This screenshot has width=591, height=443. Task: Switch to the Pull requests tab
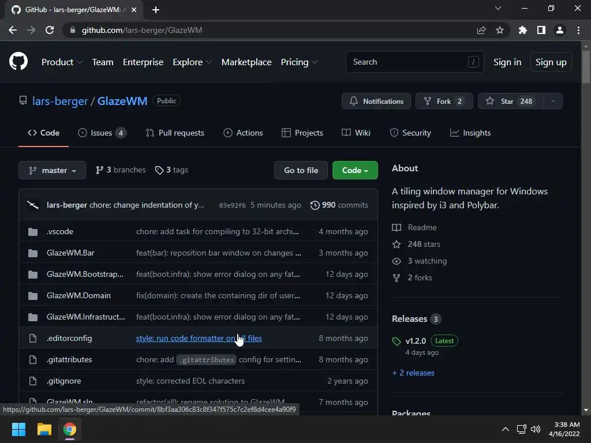tap(175, 133)
